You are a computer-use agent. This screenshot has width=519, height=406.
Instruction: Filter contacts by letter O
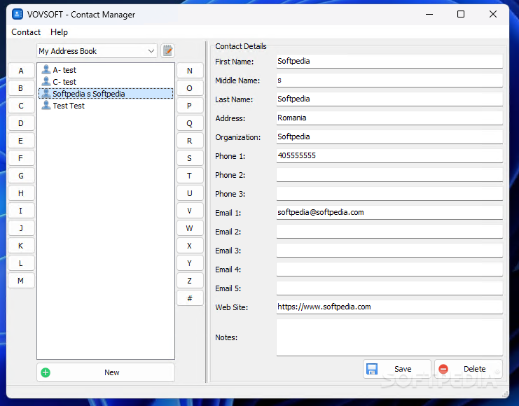click(x=190, y=88)
